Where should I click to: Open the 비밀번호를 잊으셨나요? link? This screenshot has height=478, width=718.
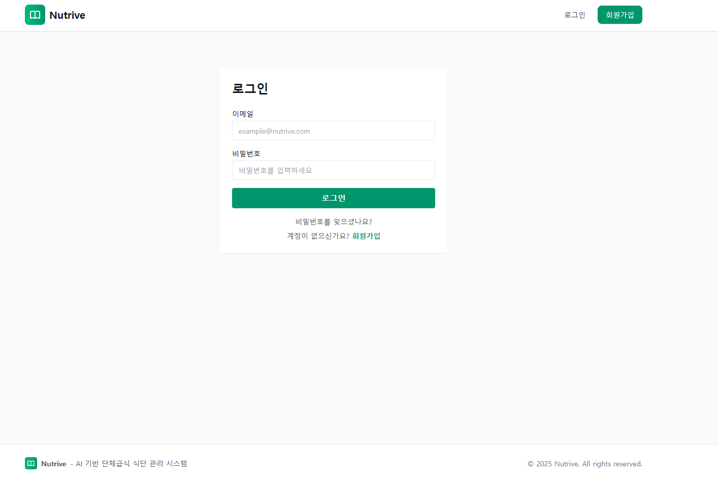[334, 221]
